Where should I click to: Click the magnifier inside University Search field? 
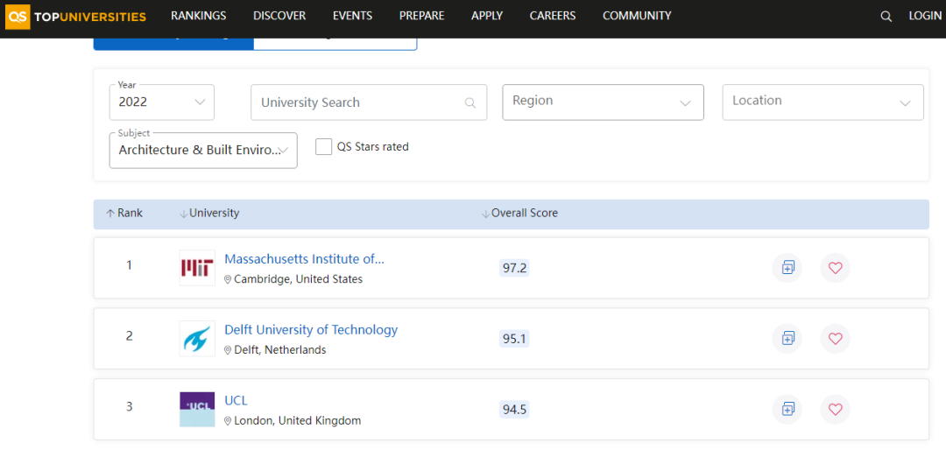tap(470, 102)
